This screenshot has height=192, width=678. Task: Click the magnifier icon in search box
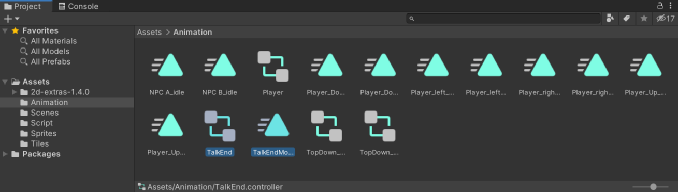click(x=412, y=19)
